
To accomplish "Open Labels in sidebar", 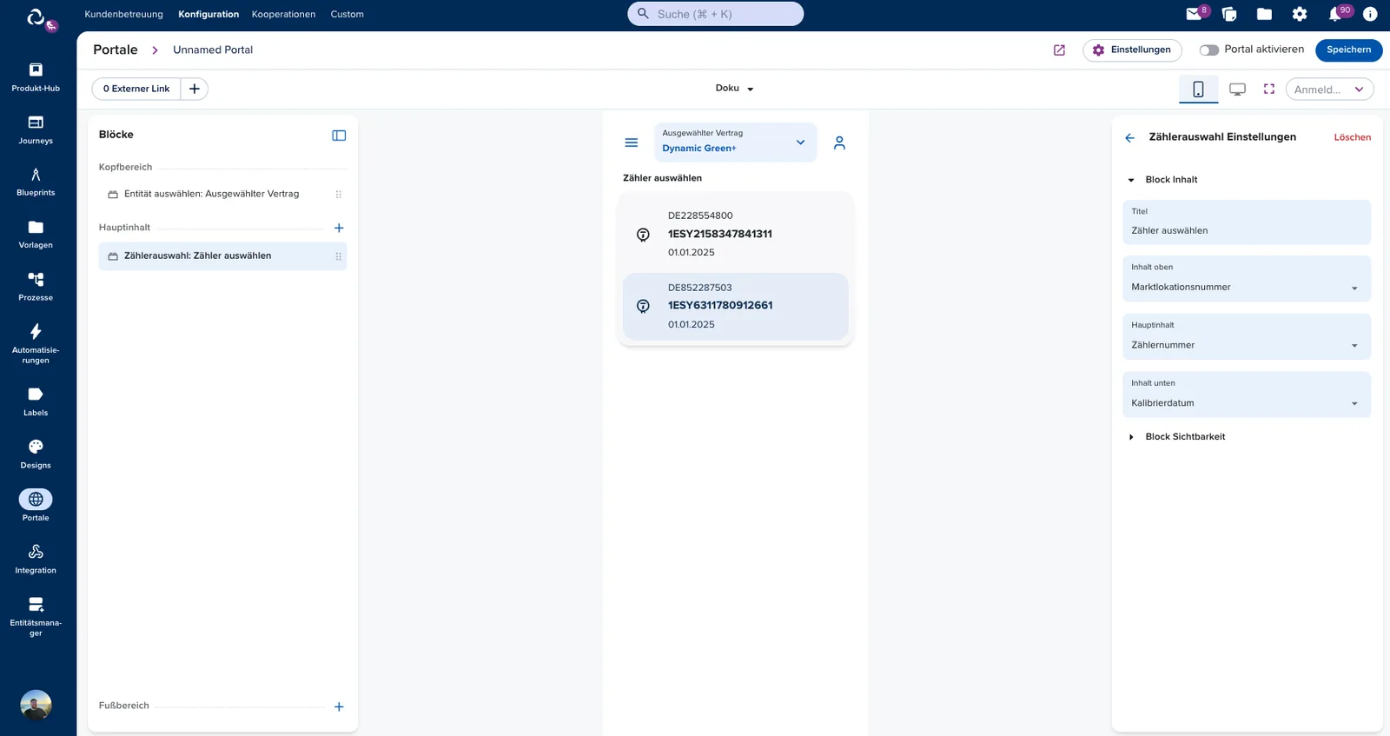I will (x=36, y=401).
